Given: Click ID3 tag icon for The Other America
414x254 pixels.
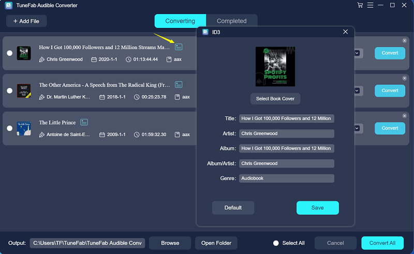Looking at the screenshot, I should 179,85.
